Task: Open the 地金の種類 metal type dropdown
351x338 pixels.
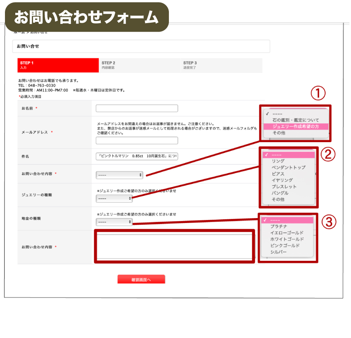Action: point(114,222)
